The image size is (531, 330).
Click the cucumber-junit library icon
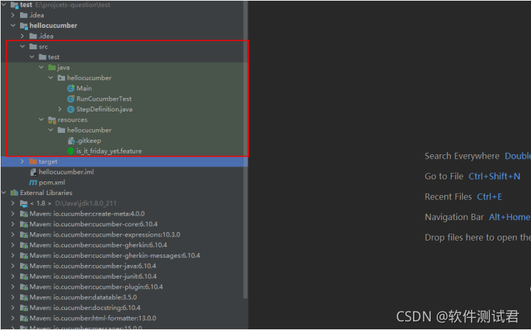(x=24, y=276)
